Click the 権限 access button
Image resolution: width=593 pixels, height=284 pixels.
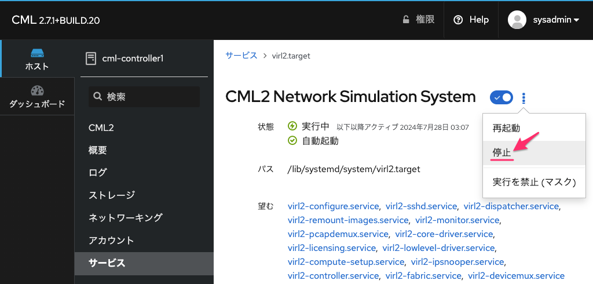coord(418,20)
